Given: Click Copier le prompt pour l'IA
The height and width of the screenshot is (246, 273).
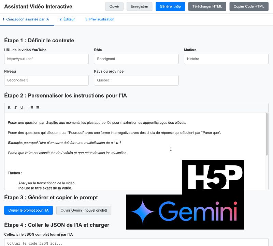Looking at the screenshot, I should [28, 210].
